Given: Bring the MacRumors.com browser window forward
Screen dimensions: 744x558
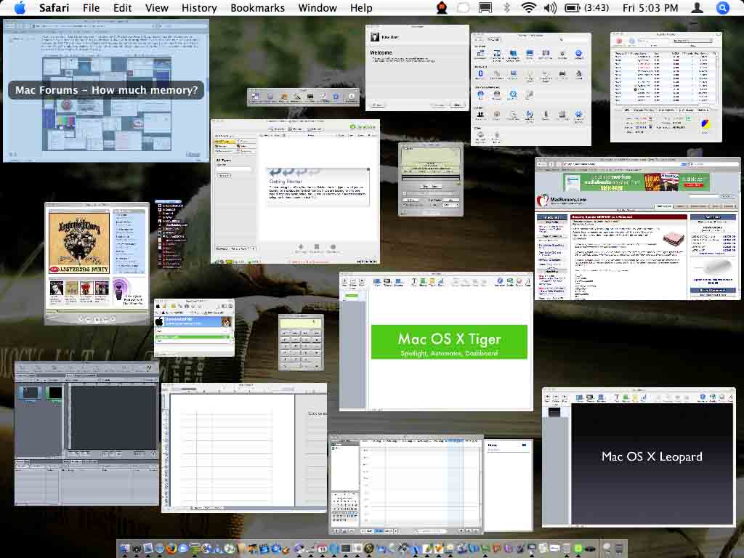Looking at the screenshot, I should coord(638,229).
